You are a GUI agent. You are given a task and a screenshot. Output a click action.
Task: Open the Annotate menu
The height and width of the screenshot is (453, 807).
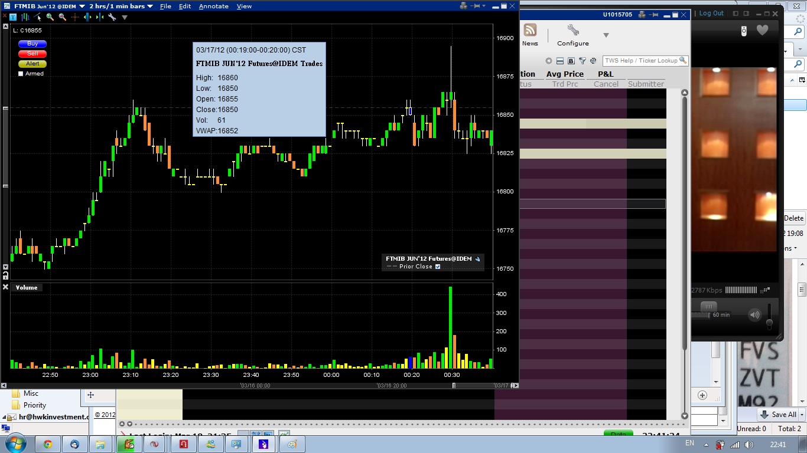pyautogui.click(x=213, y=6)
